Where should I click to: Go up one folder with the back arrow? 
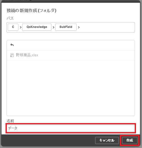click(12, 45)
